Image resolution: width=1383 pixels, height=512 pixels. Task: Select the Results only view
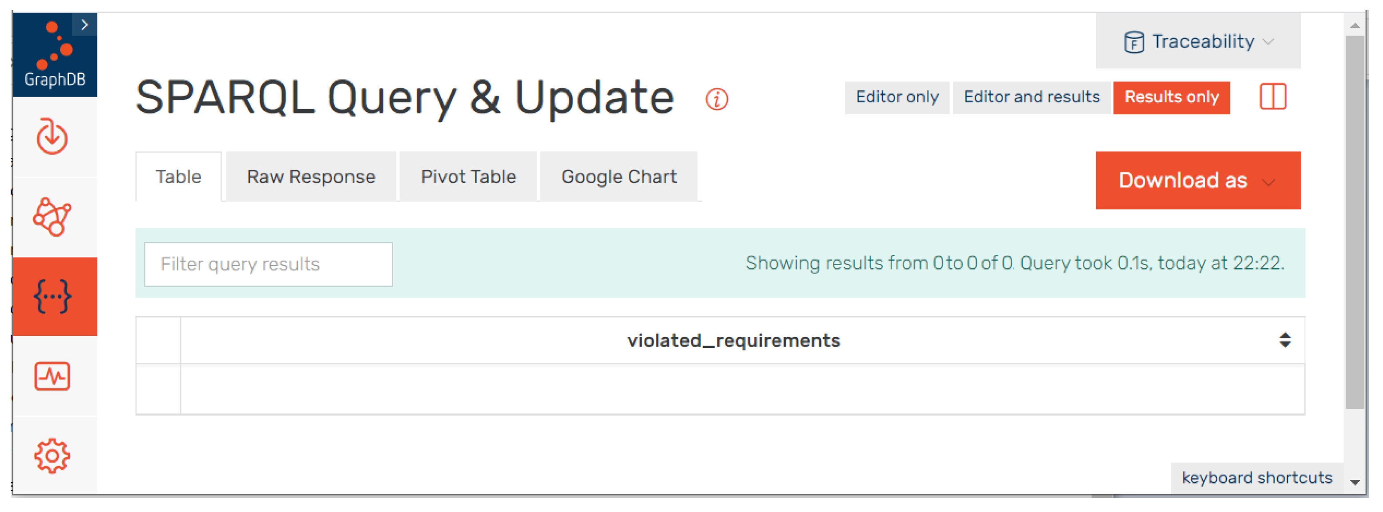pos(1171,97)
